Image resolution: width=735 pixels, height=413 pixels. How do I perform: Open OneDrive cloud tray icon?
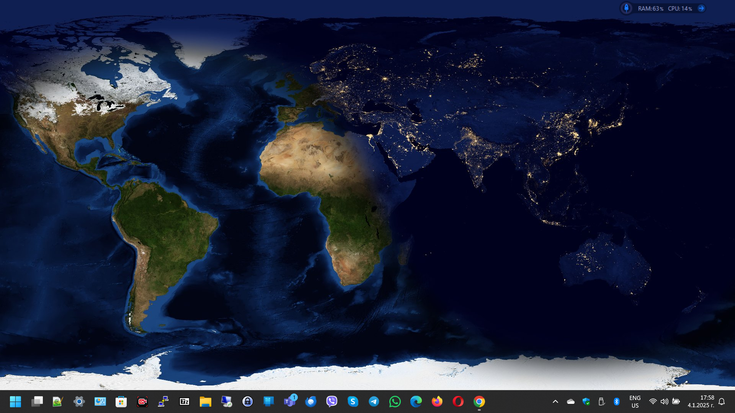571,402
